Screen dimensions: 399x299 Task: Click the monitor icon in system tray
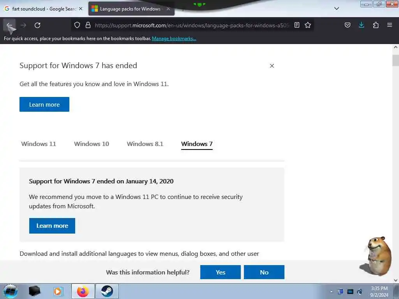click(x=350, y=292)
